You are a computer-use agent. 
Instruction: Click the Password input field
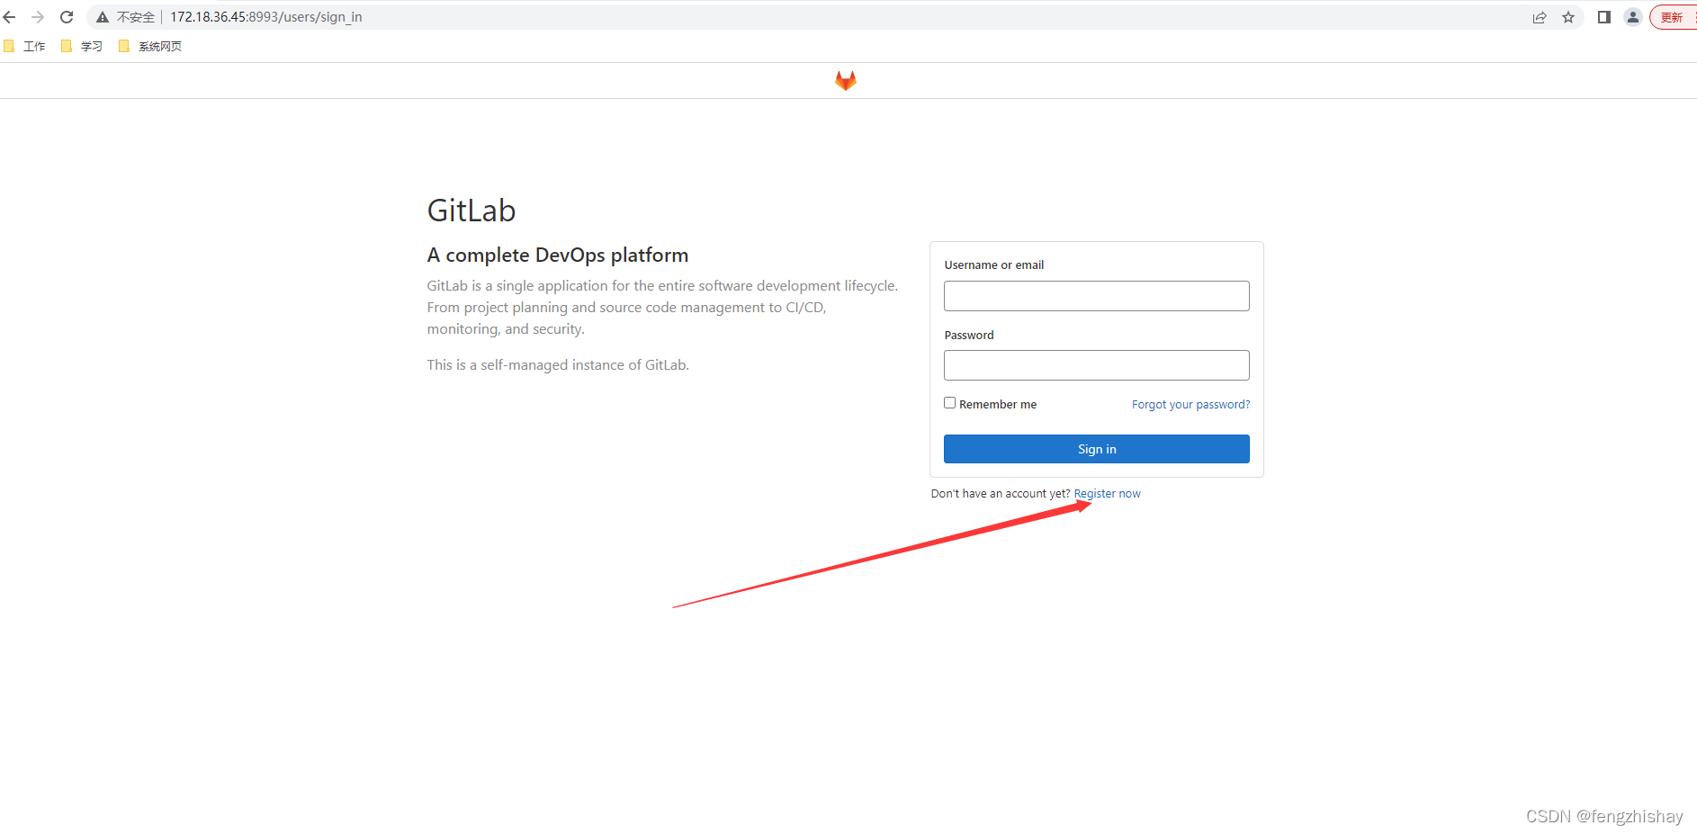click(x=1096, y=364)
